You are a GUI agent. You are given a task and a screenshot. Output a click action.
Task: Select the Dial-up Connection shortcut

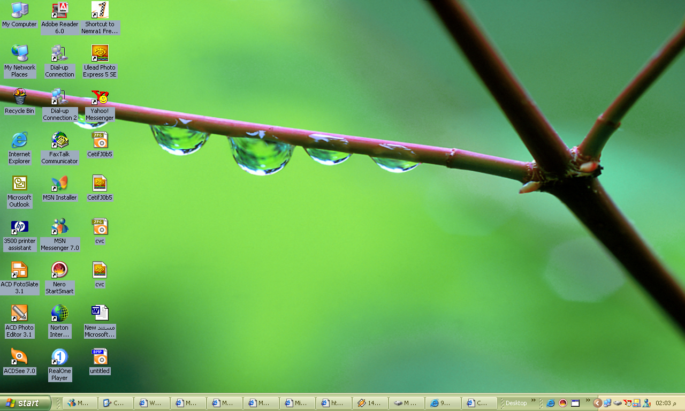coord(59,61)
